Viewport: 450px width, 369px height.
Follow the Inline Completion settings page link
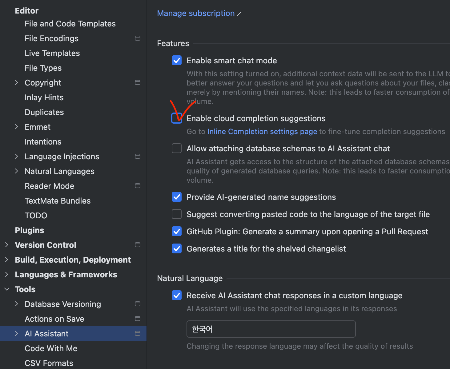[262, 132]
